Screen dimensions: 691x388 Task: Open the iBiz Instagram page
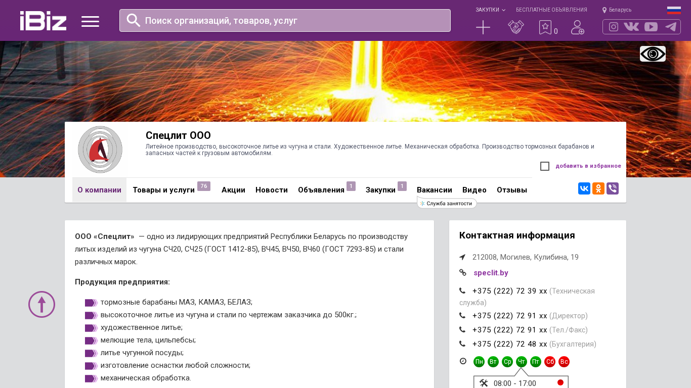point(614,27)
